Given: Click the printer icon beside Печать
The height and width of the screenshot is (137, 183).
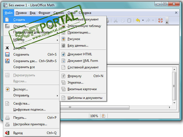Looking at the screenshot, I should point(7,118).
